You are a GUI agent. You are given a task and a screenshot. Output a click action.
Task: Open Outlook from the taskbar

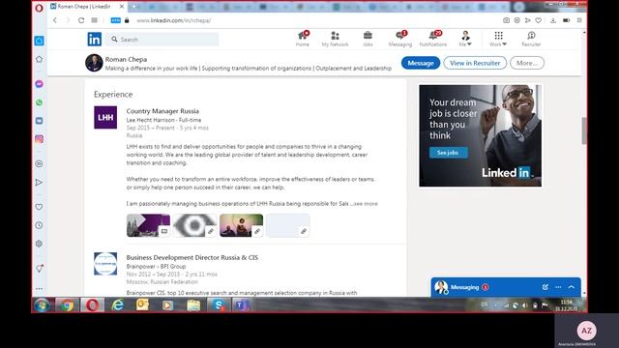pyautogui.click(x=142, y=305)
